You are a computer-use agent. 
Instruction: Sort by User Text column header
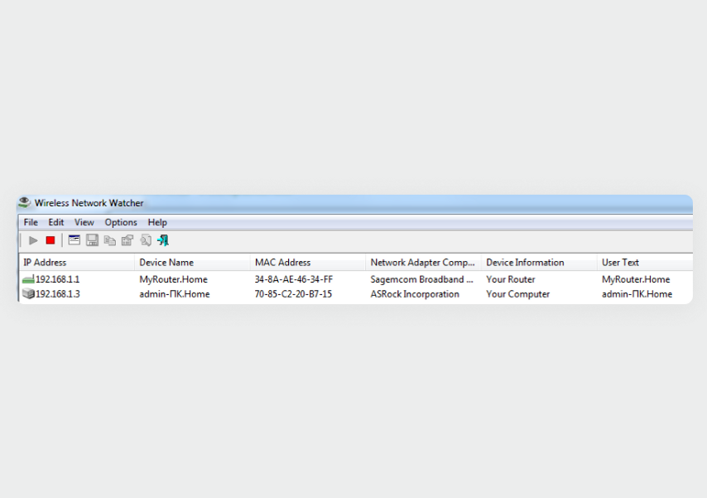tap(645, 263)
